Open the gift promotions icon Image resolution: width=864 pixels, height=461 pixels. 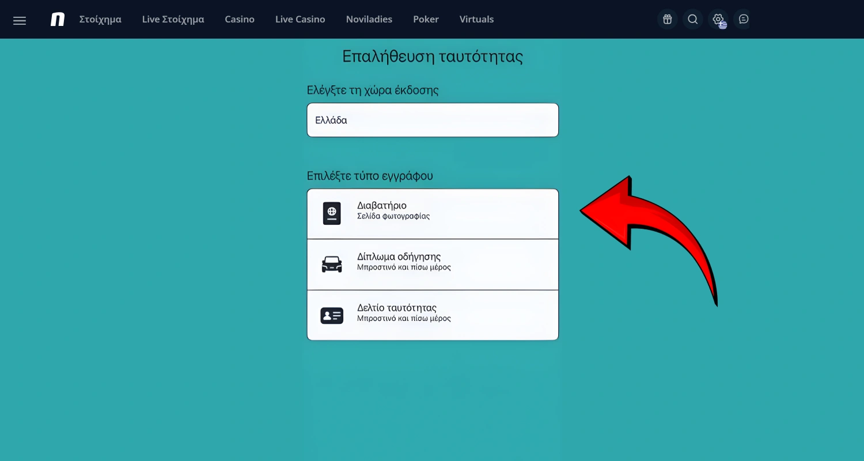pos(667,20)
